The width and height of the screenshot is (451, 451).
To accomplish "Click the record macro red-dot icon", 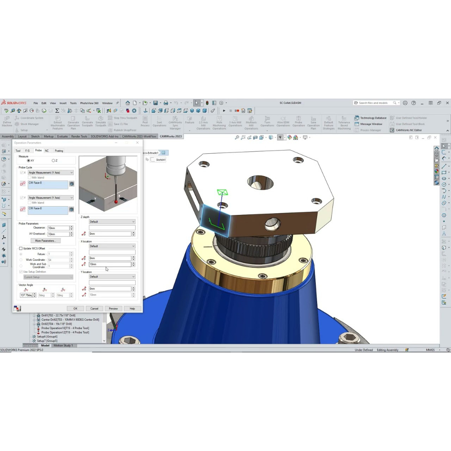I will 237,111.
